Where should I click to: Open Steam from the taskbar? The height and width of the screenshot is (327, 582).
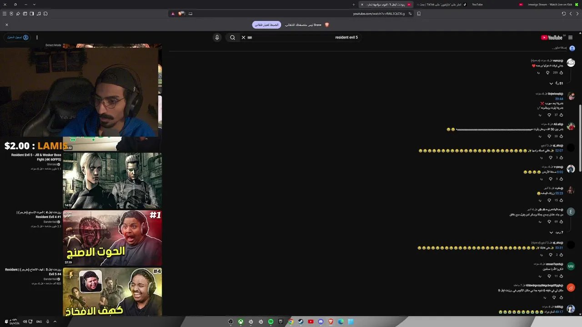click(301, 322)
